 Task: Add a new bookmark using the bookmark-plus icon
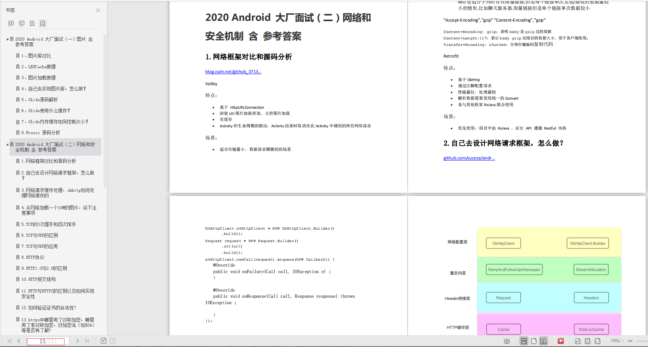[x=32, y=23]
